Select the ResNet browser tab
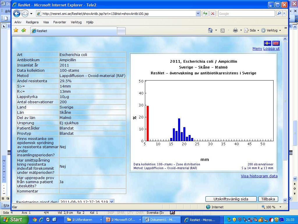This screenshot has width=298, height=224. coord(74,31)
